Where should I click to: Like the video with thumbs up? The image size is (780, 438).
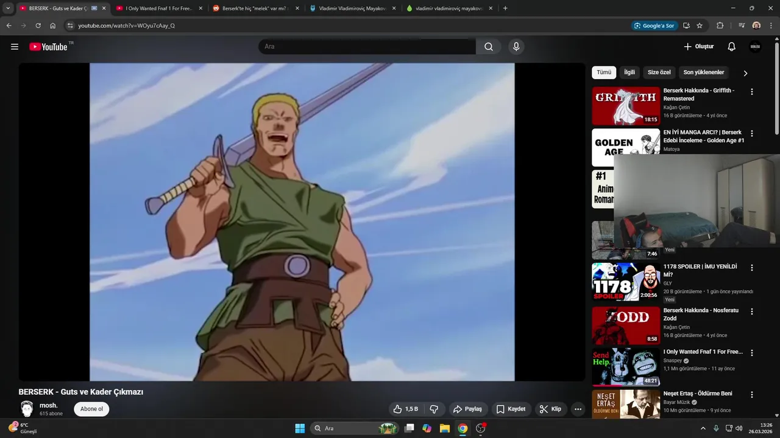(406, 409)
